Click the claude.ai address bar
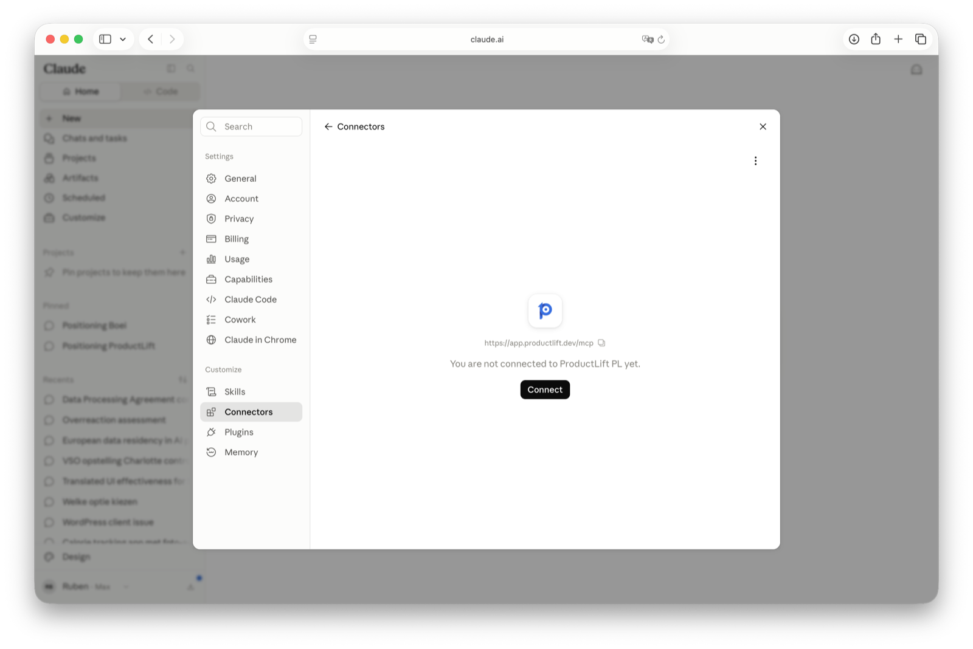Viewport: 973px width, 649px height. [486, 39]
